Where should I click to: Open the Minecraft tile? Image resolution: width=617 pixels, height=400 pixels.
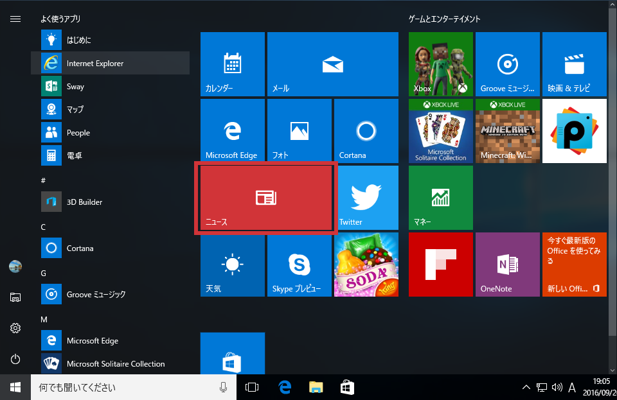pos(508,131)
